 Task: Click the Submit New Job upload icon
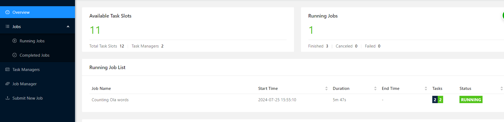[x=8, y=98]
